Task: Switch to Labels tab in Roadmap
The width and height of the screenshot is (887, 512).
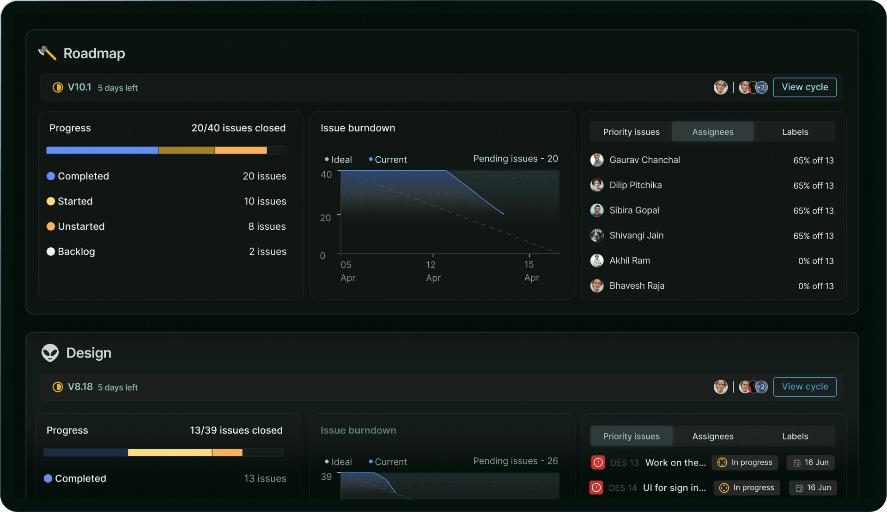Action: [795, 132]
